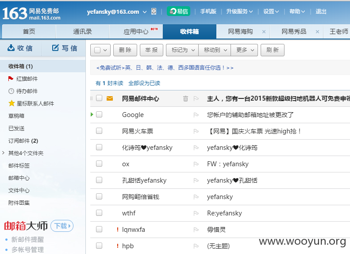Check the wthf message checkbox
350x254 pixels.
click(99, 213)
